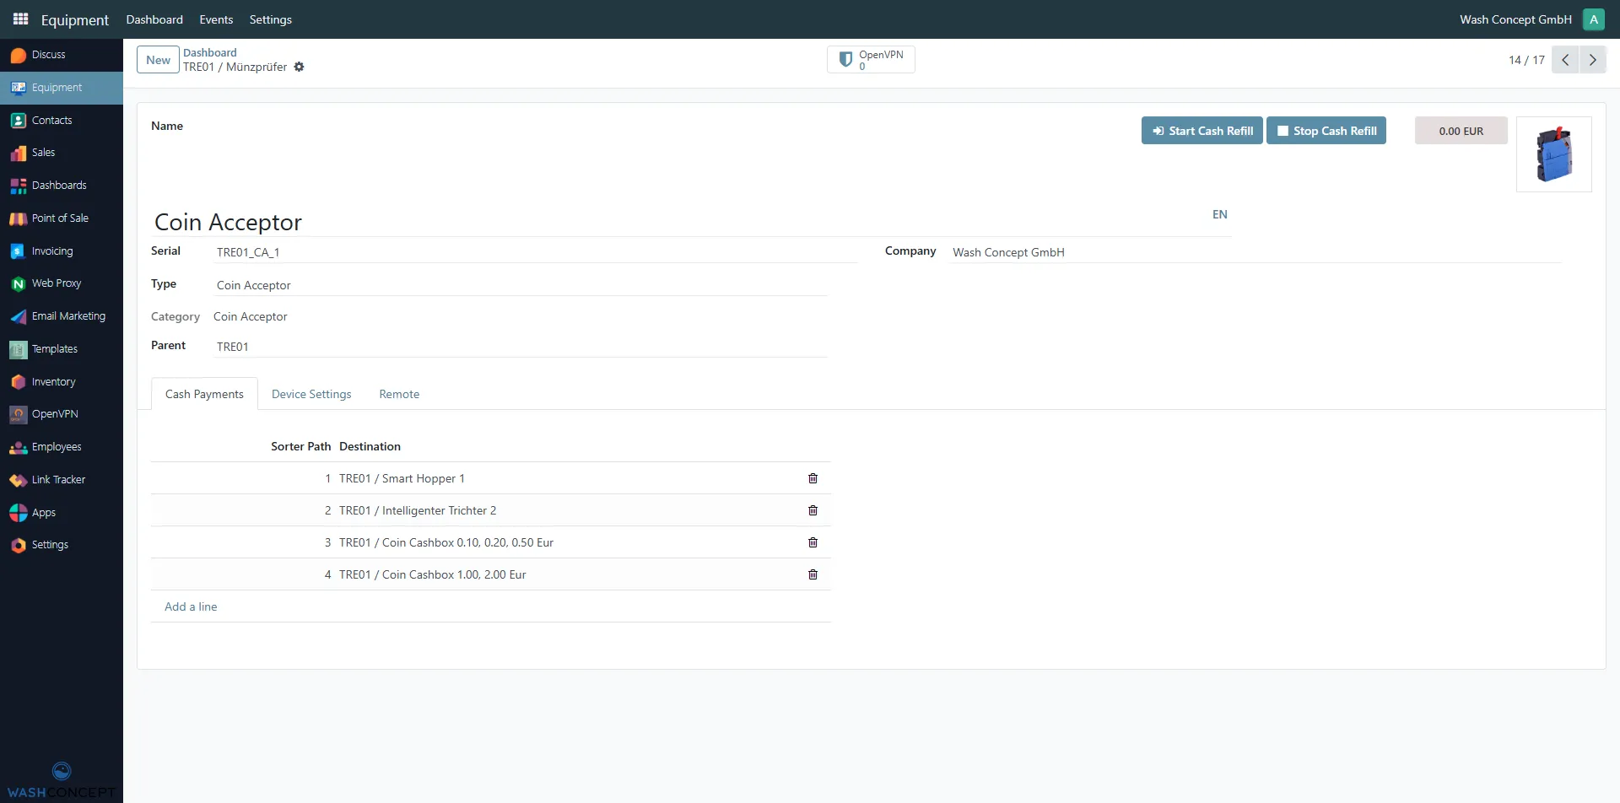Delete Coin Cashbox 1.00, 2.00 Eur row
This screenshot has height=803, width=1620.
point(813,574)
